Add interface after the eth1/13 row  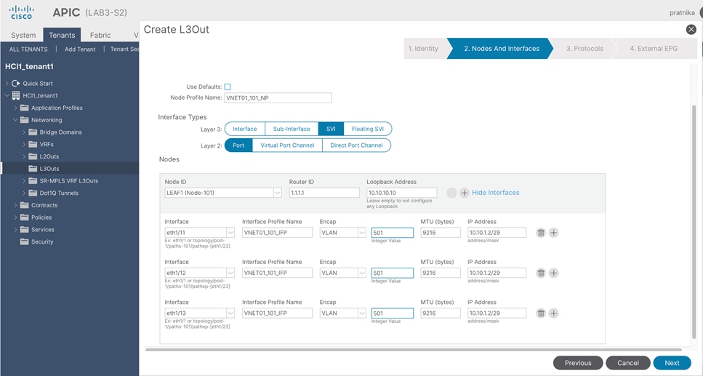coord(554,313)
